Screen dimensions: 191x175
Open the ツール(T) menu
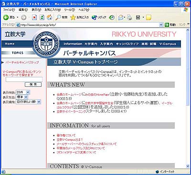tap(70, 10)
